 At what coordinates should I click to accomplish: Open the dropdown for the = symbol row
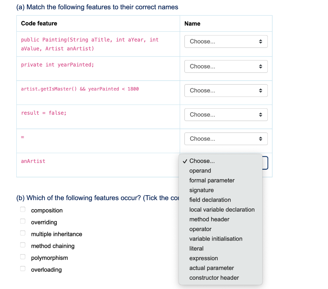(226, 139)
